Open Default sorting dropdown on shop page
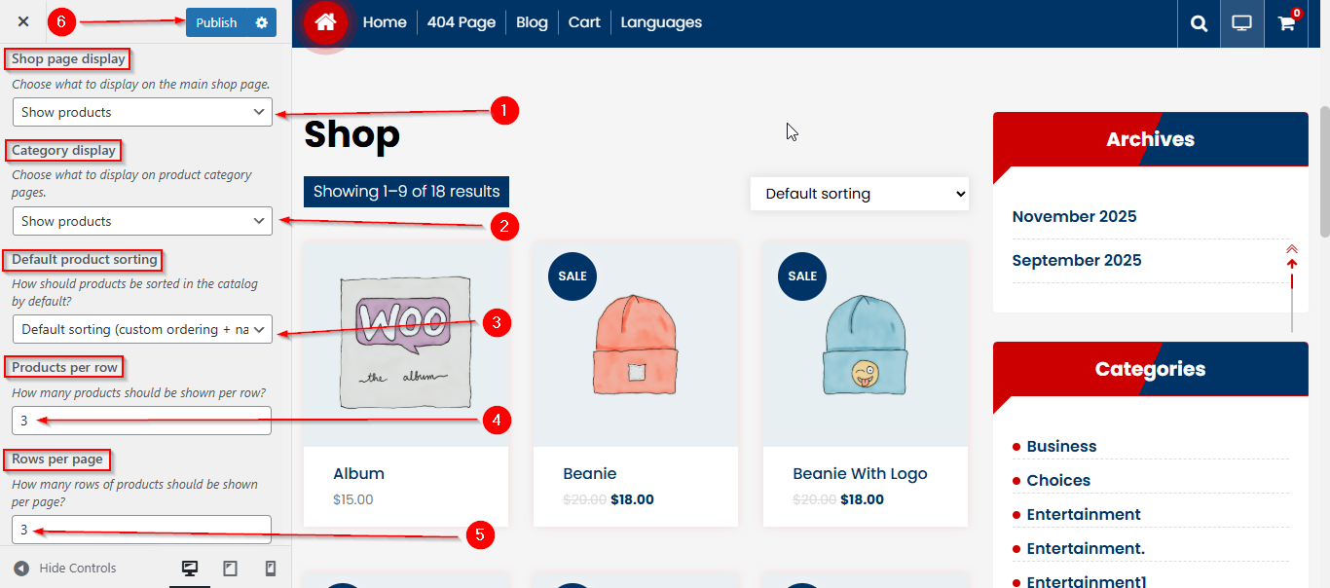This screenshot has height=588, width=1330. 859,194
